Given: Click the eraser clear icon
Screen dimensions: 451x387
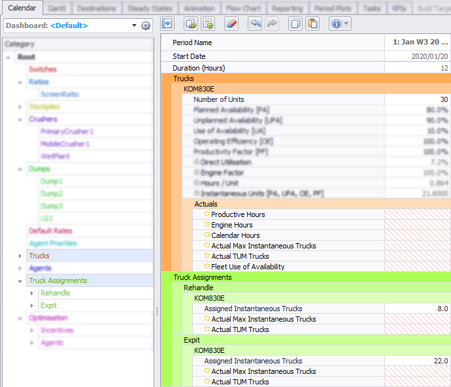Looking at the screenshot, I should 231,24.
